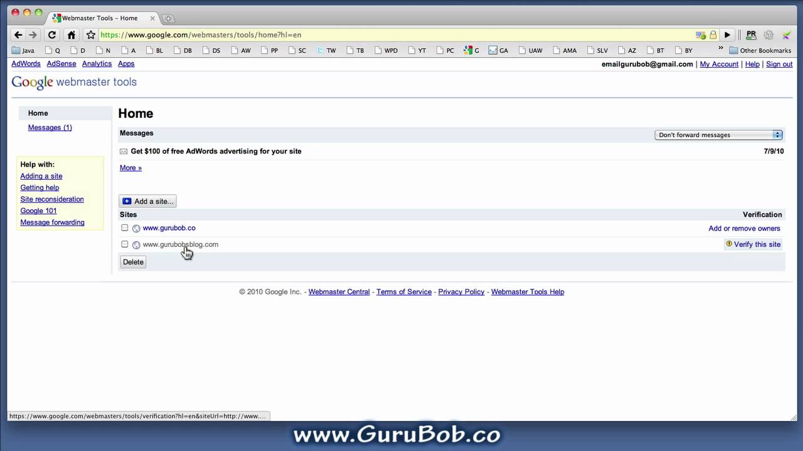Open the G Google bookmark

coord(472,50)
